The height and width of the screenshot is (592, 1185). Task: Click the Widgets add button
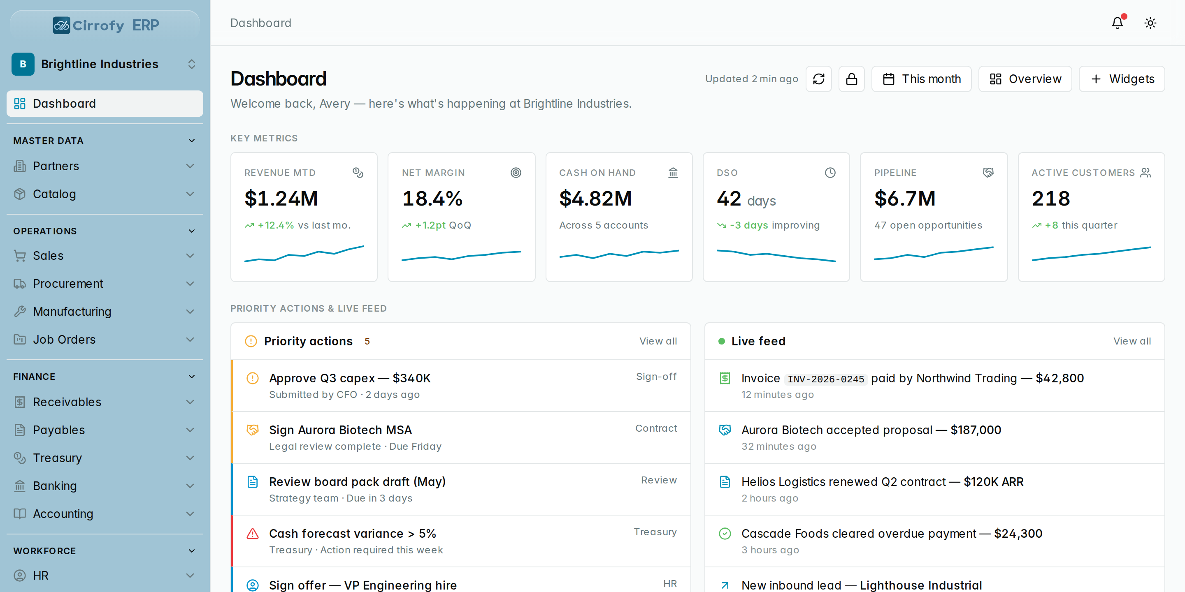[x=1122, y=79]
